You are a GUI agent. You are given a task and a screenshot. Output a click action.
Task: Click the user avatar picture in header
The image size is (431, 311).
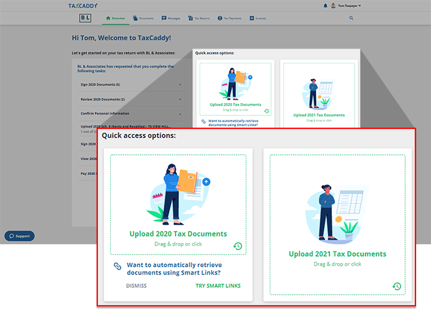(x=333, y=5)
